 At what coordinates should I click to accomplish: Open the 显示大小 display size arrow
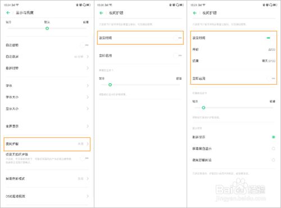pyautogui.click(x=88, y=109)
